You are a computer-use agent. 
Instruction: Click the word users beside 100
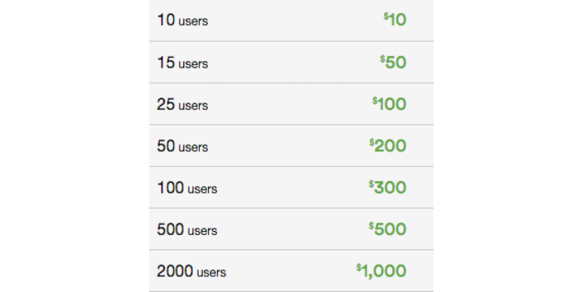pyautogui.click(x=203, y=189)
